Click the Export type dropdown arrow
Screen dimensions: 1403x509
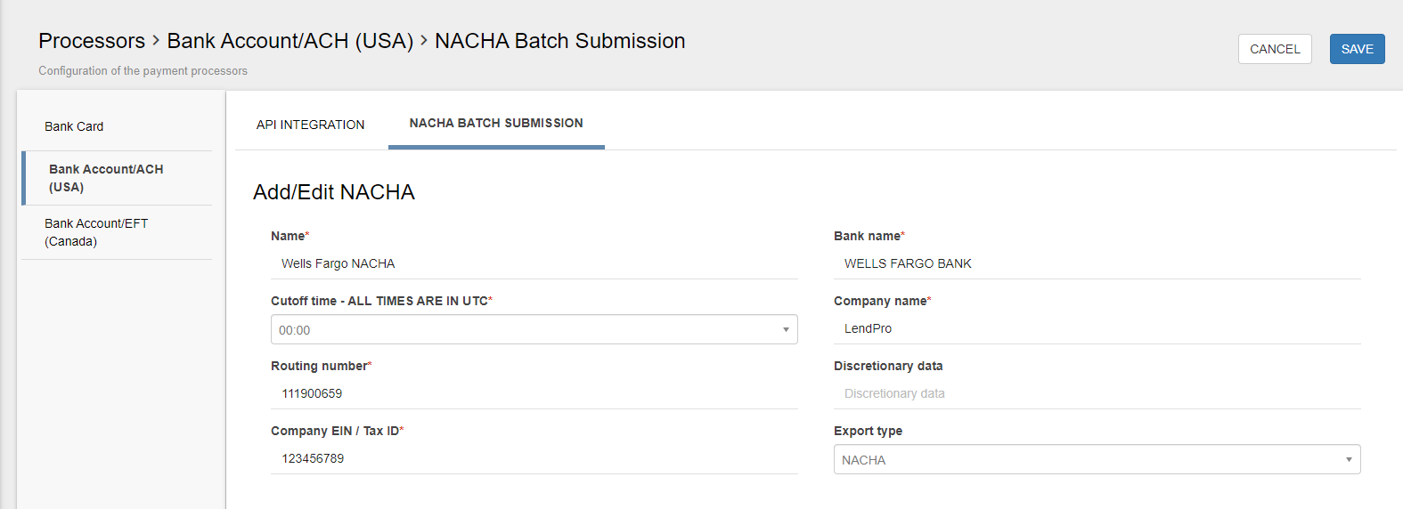tap(1349, 460)
